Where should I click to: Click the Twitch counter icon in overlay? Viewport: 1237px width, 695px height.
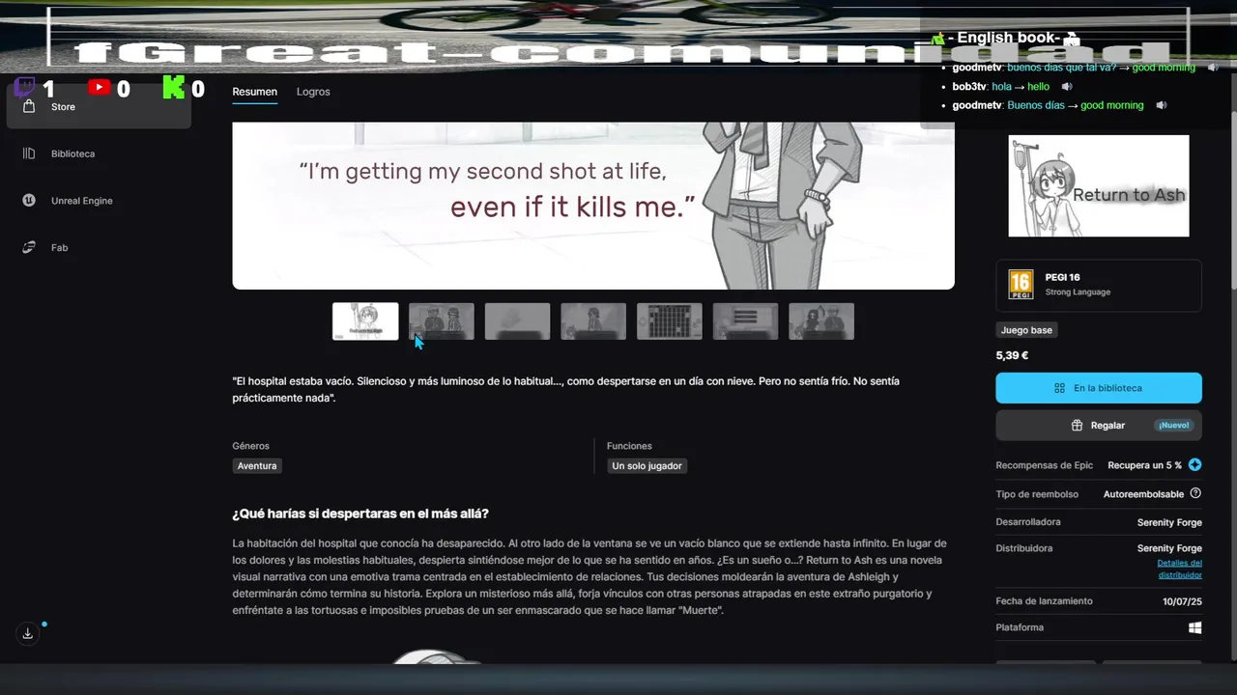(x=25, y=88)
